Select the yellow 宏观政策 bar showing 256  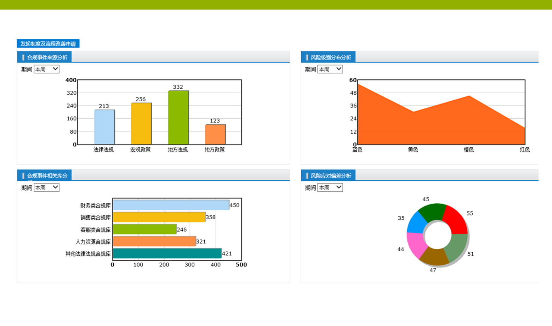pos(141,124)
